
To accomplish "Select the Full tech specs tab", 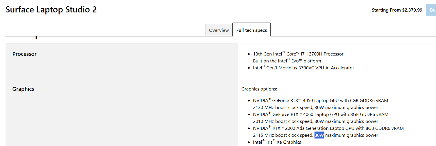I will pos(251,30).
